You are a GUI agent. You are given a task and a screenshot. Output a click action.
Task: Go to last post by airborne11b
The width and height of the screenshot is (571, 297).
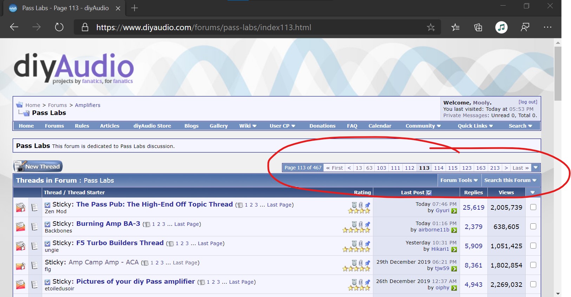click(x=454, y=230)
